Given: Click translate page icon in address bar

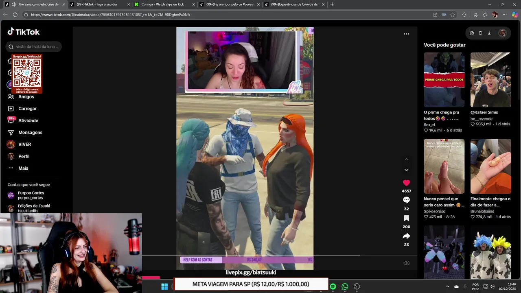Looking at the screenshot, I should coord(444,15).
